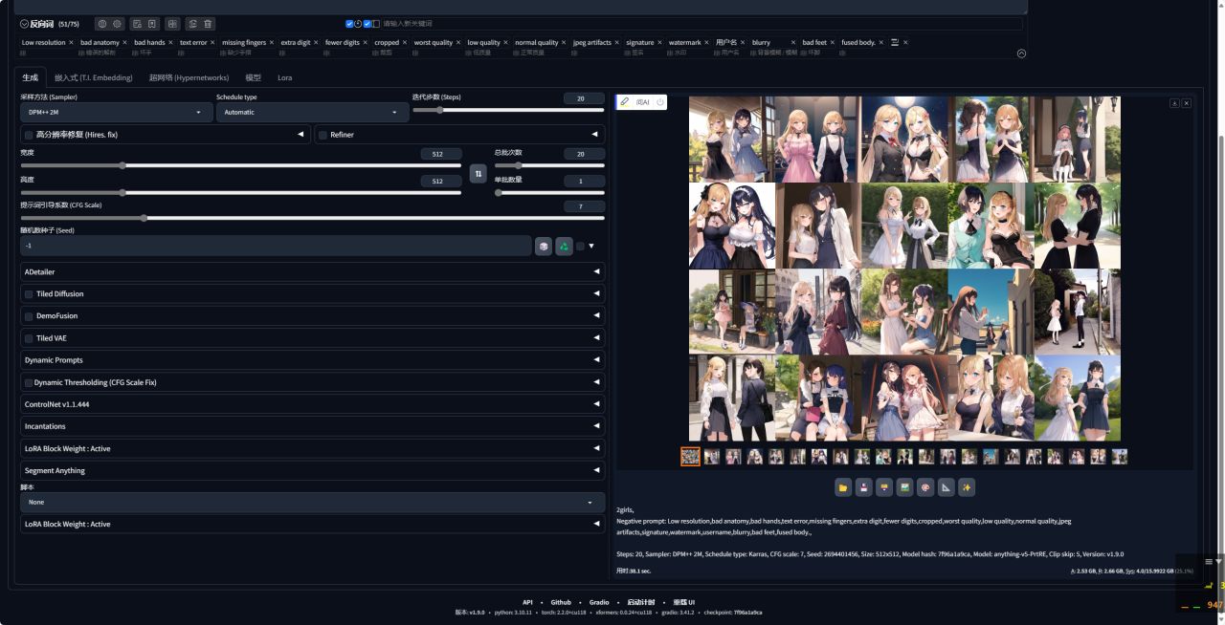This screenshot has width=1225, height=625.
Task: Click the floppy disk save image icon
Action: point(864,487)
